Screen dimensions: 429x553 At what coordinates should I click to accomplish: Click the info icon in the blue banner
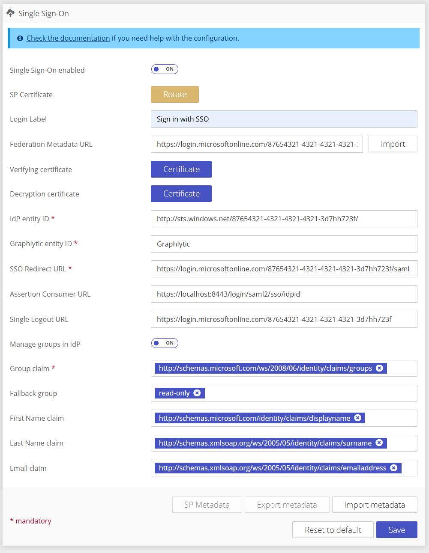pos(20,38)
